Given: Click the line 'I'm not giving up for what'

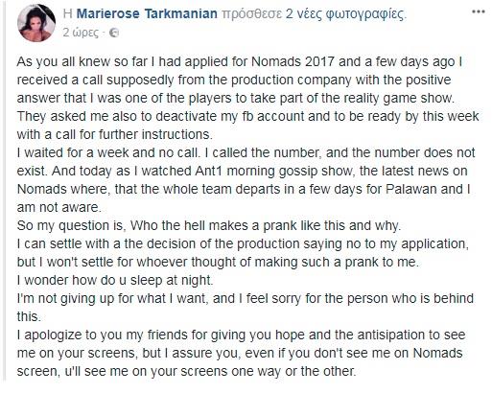Looking at the screenshot, I should click(246, 298).
